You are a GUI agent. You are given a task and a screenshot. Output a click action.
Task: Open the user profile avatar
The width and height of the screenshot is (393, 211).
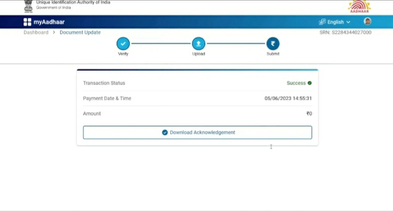(367, 21)
